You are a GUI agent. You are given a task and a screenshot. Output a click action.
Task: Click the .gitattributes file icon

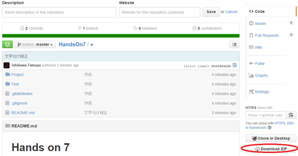[7, 93]
